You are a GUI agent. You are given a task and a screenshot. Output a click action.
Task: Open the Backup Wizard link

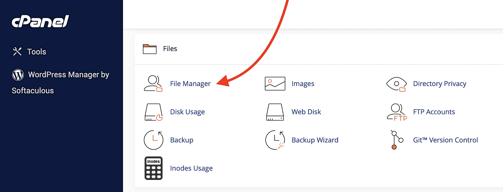pyautogui.click(x=315, y=140)
